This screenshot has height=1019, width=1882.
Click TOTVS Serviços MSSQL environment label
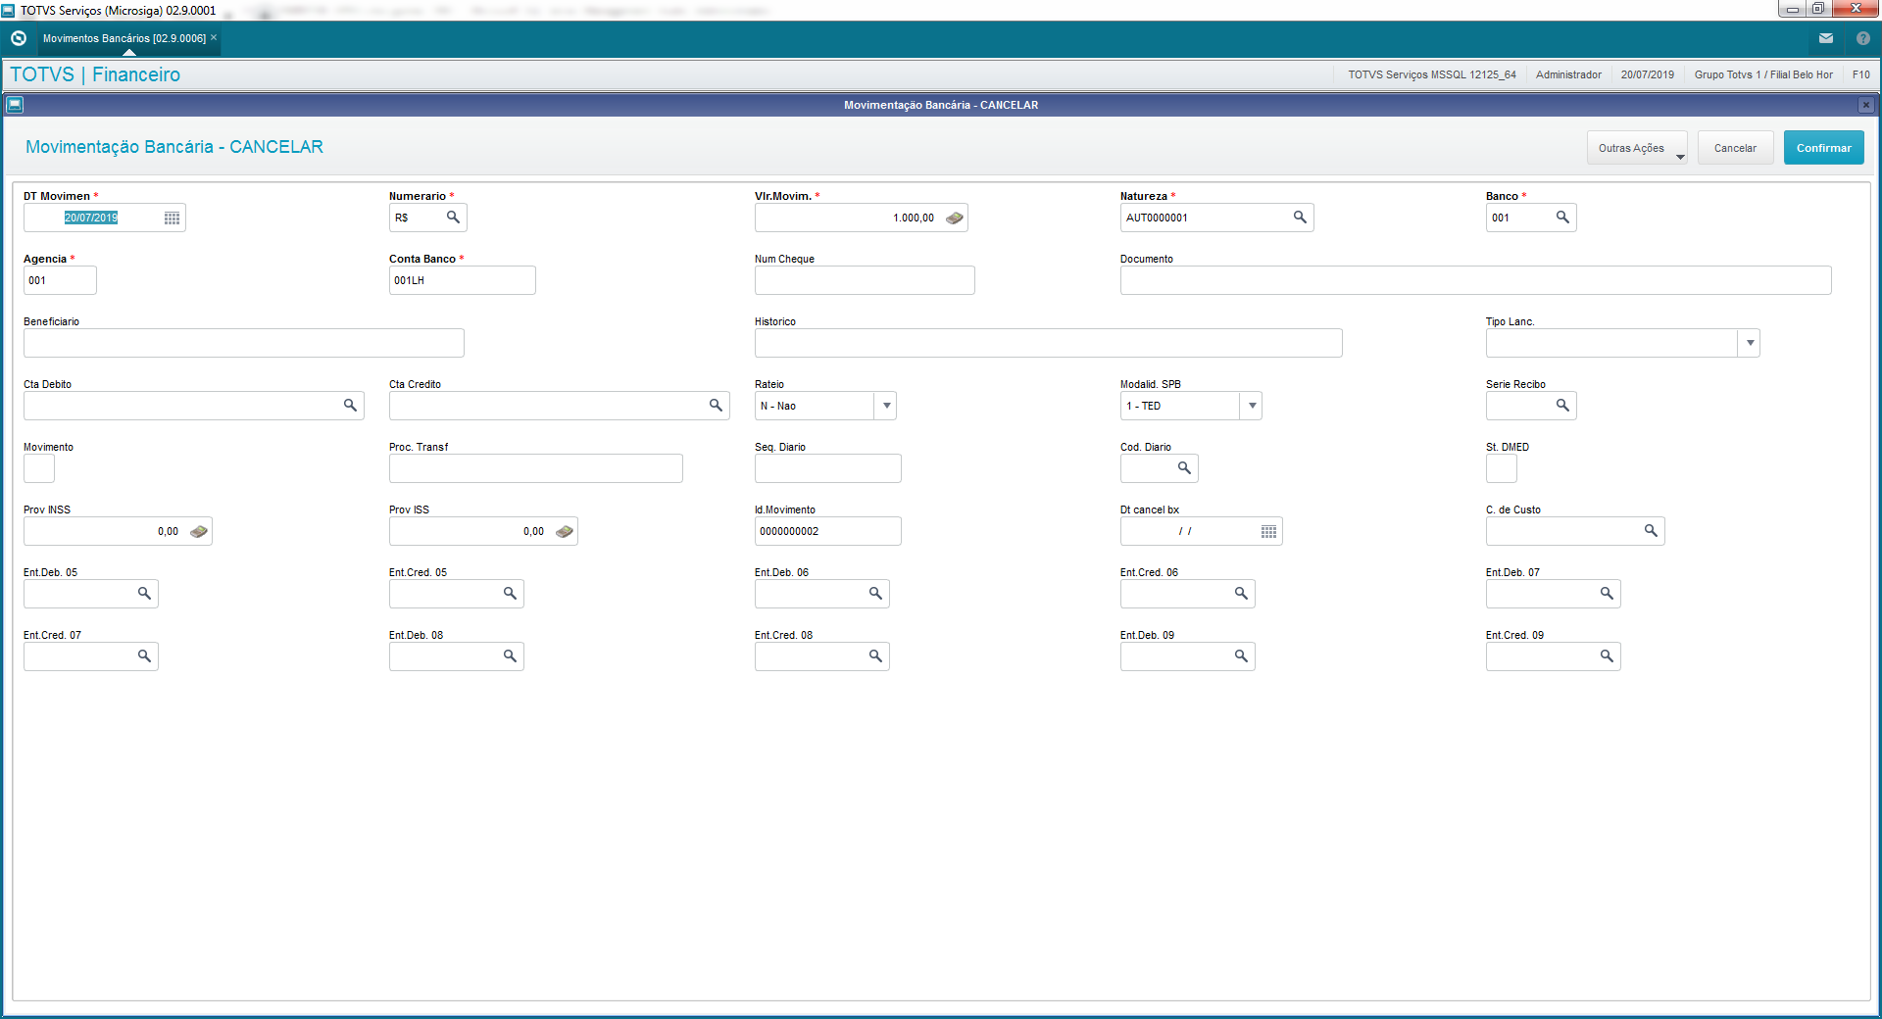[x=1431, y=74]
